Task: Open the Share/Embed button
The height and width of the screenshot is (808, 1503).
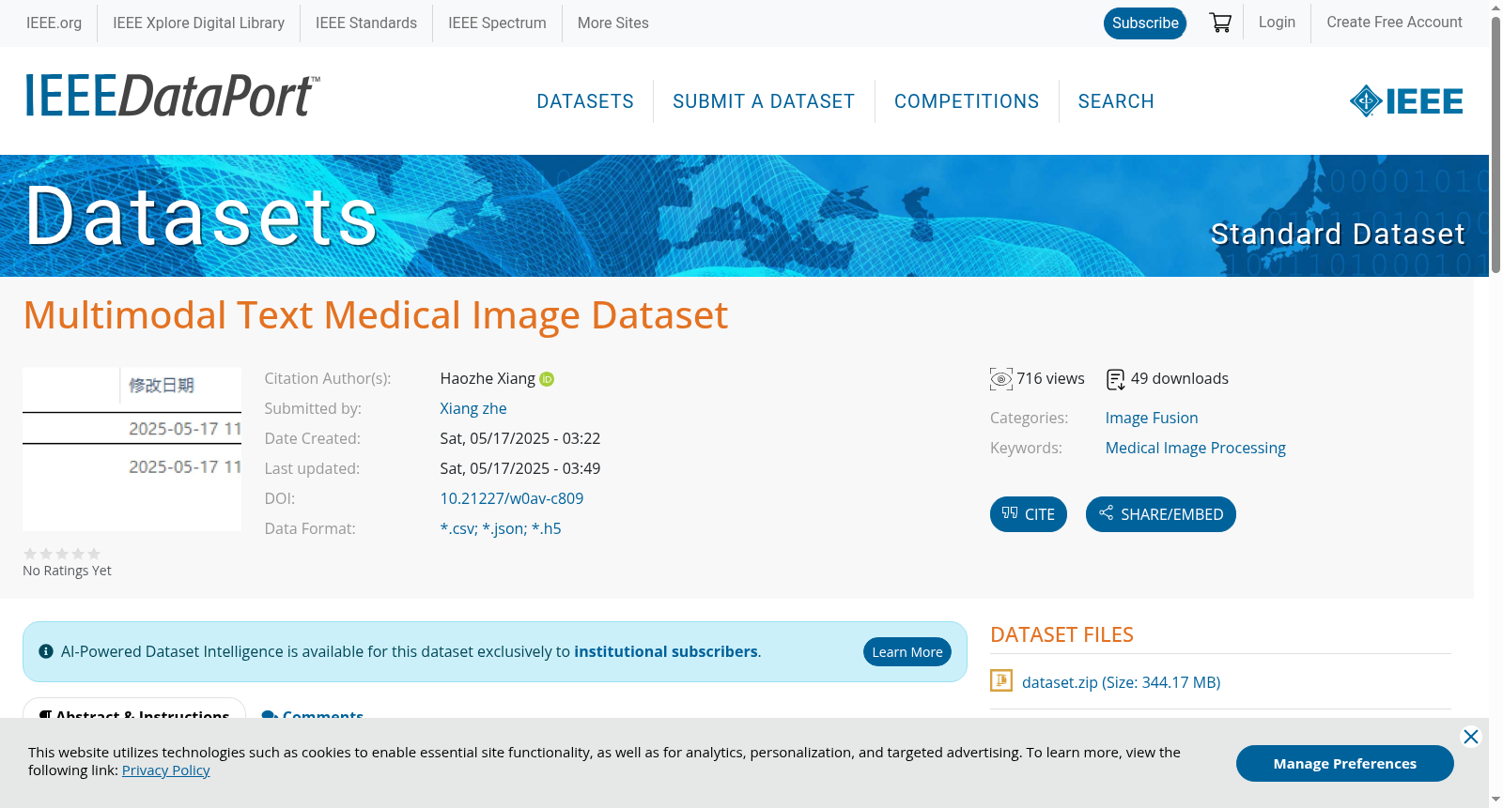Action: click(1161, 514)
